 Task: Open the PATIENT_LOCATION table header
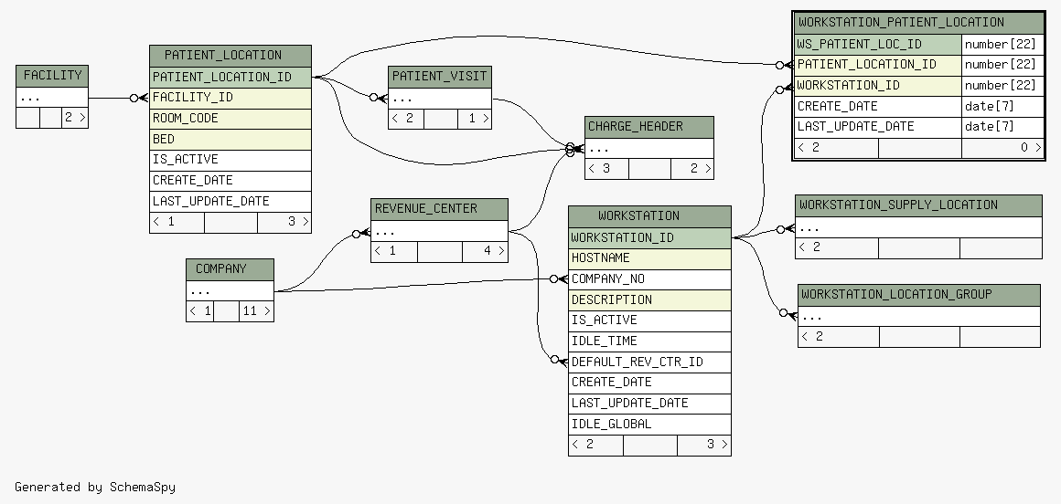pos(230,56)
